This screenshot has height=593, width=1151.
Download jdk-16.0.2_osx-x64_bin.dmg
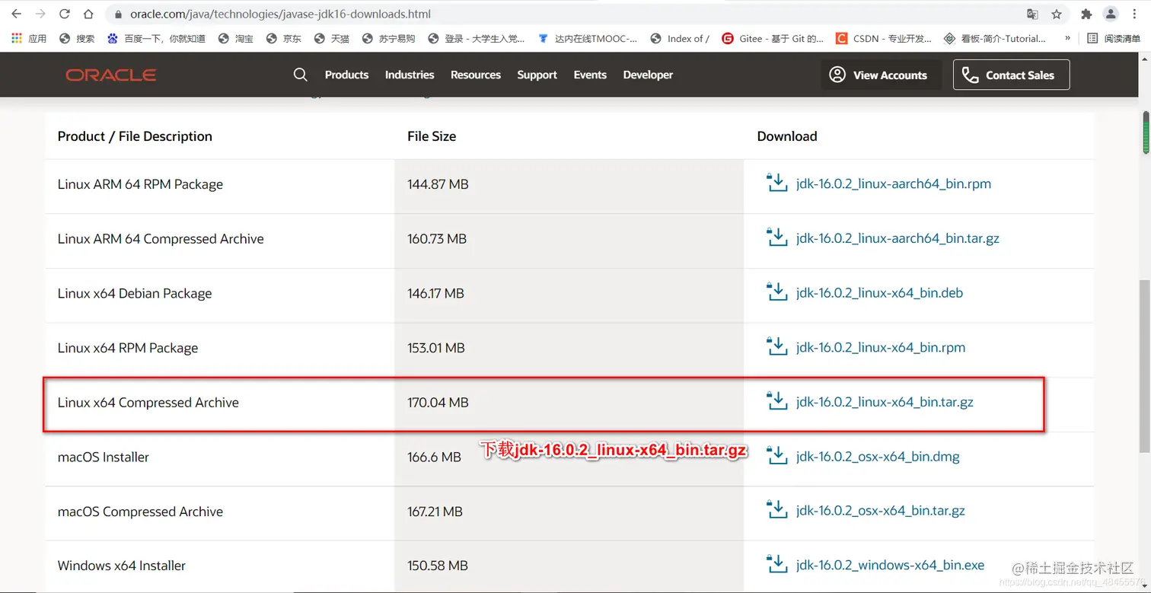coord(878,457)
